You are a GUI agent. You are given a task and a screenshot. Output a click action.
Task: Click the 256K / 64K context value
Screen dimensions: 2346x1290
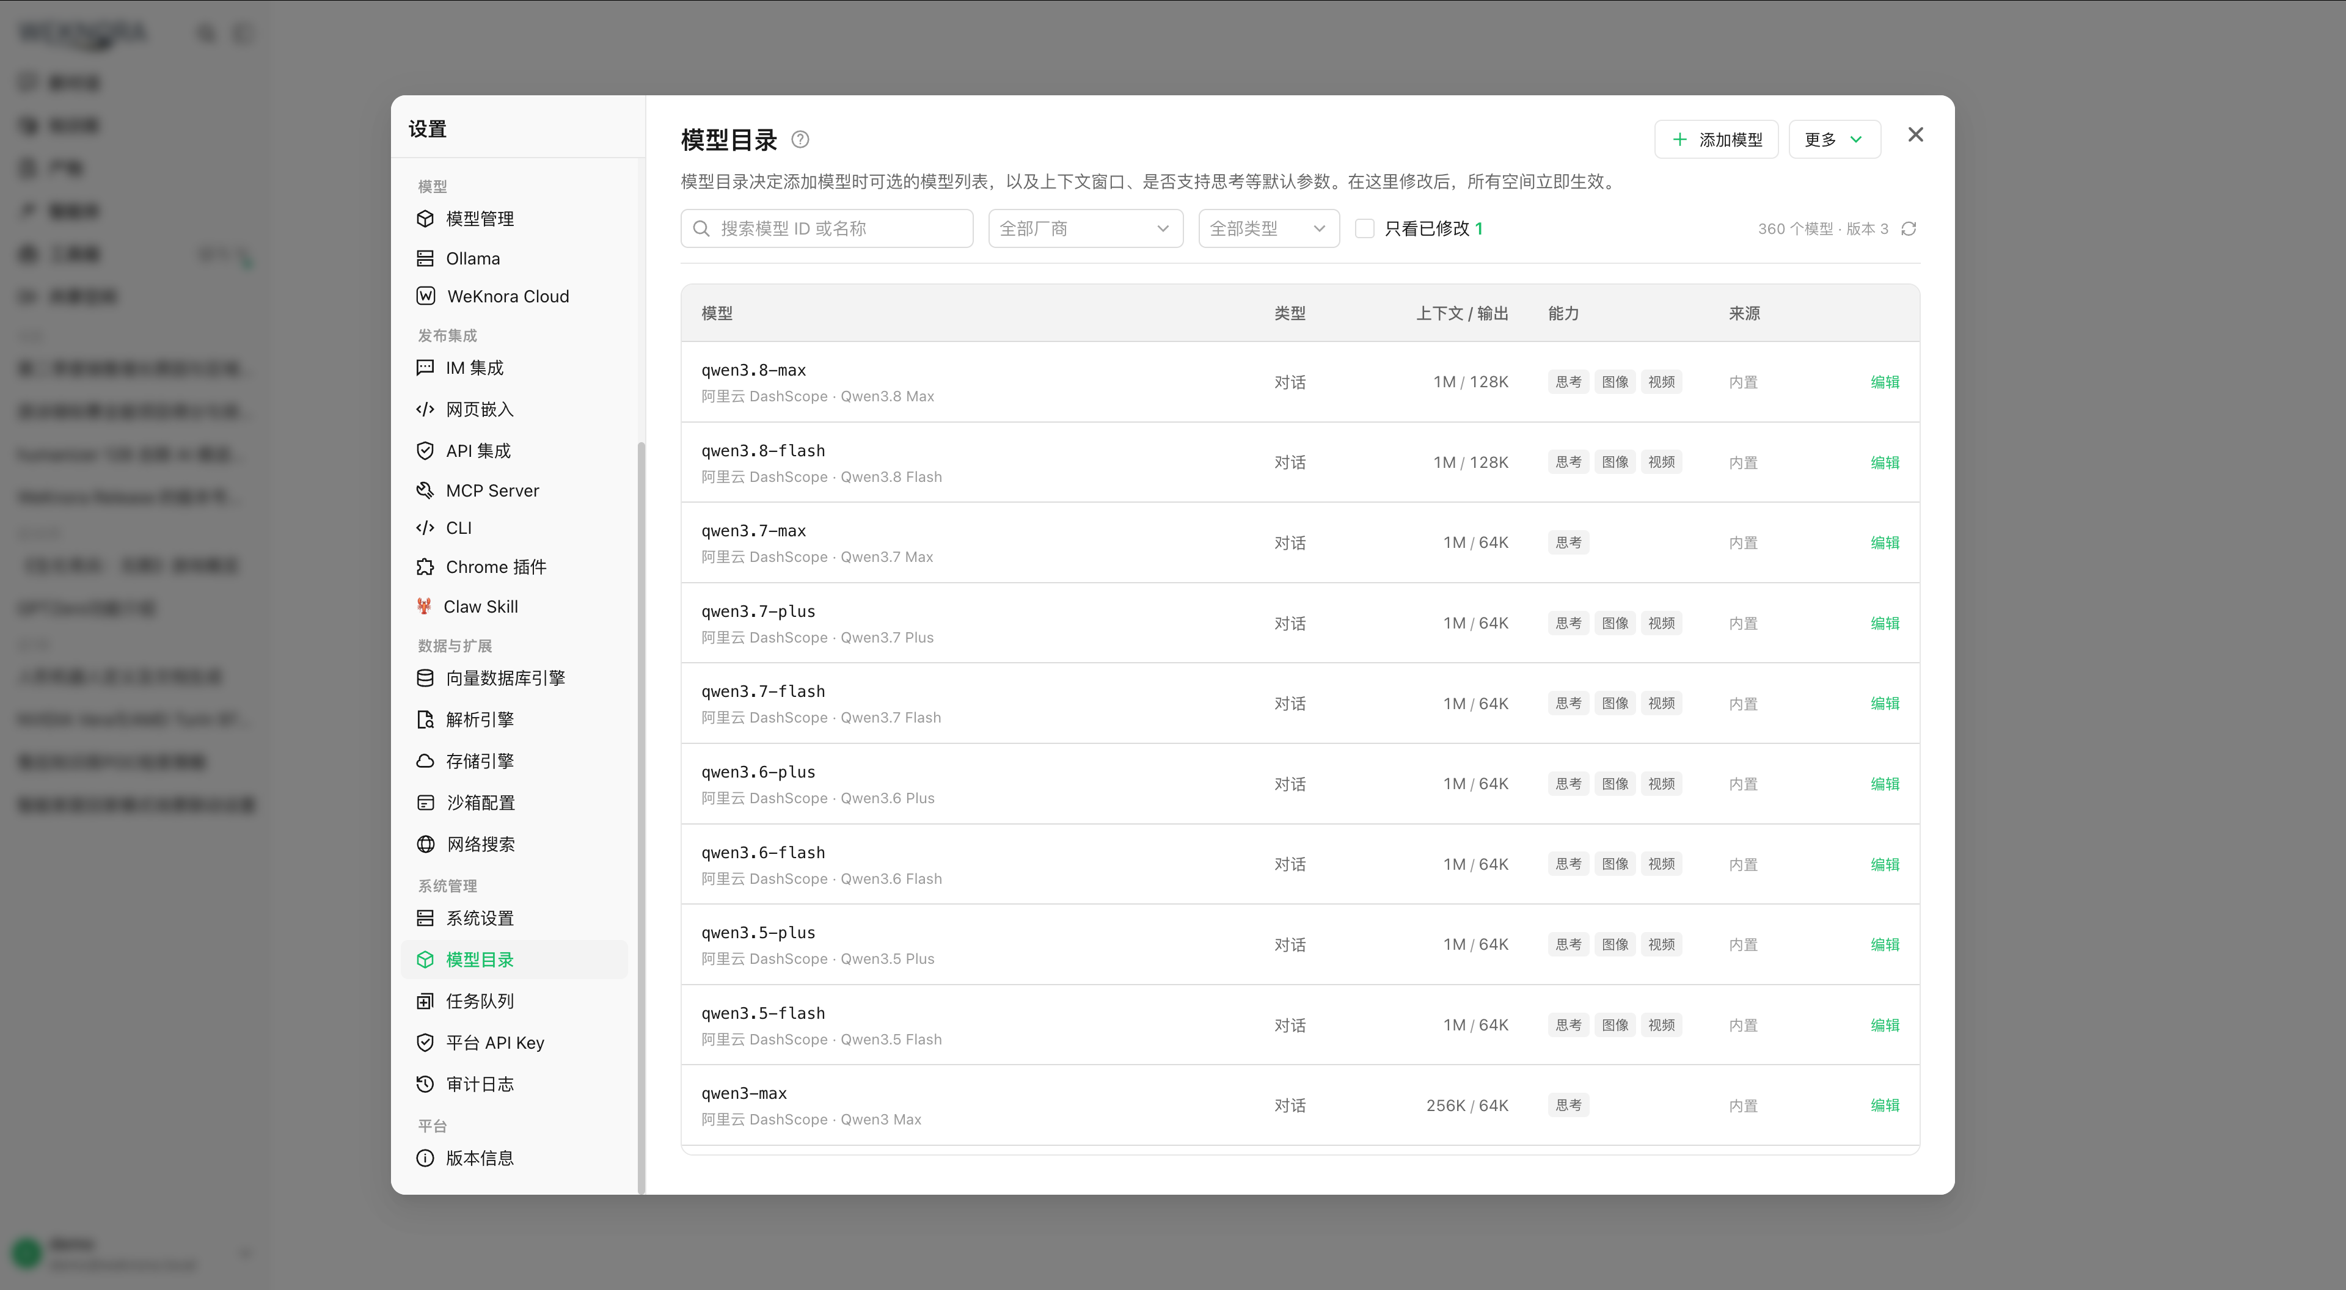pos(1467,1105)
